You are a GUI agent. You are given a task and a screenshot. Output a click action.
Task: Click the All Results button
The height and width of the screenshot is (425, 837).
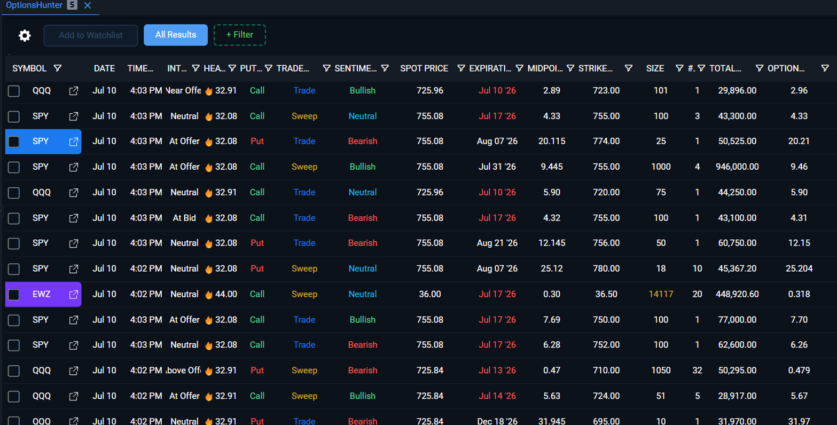[176, 35]
